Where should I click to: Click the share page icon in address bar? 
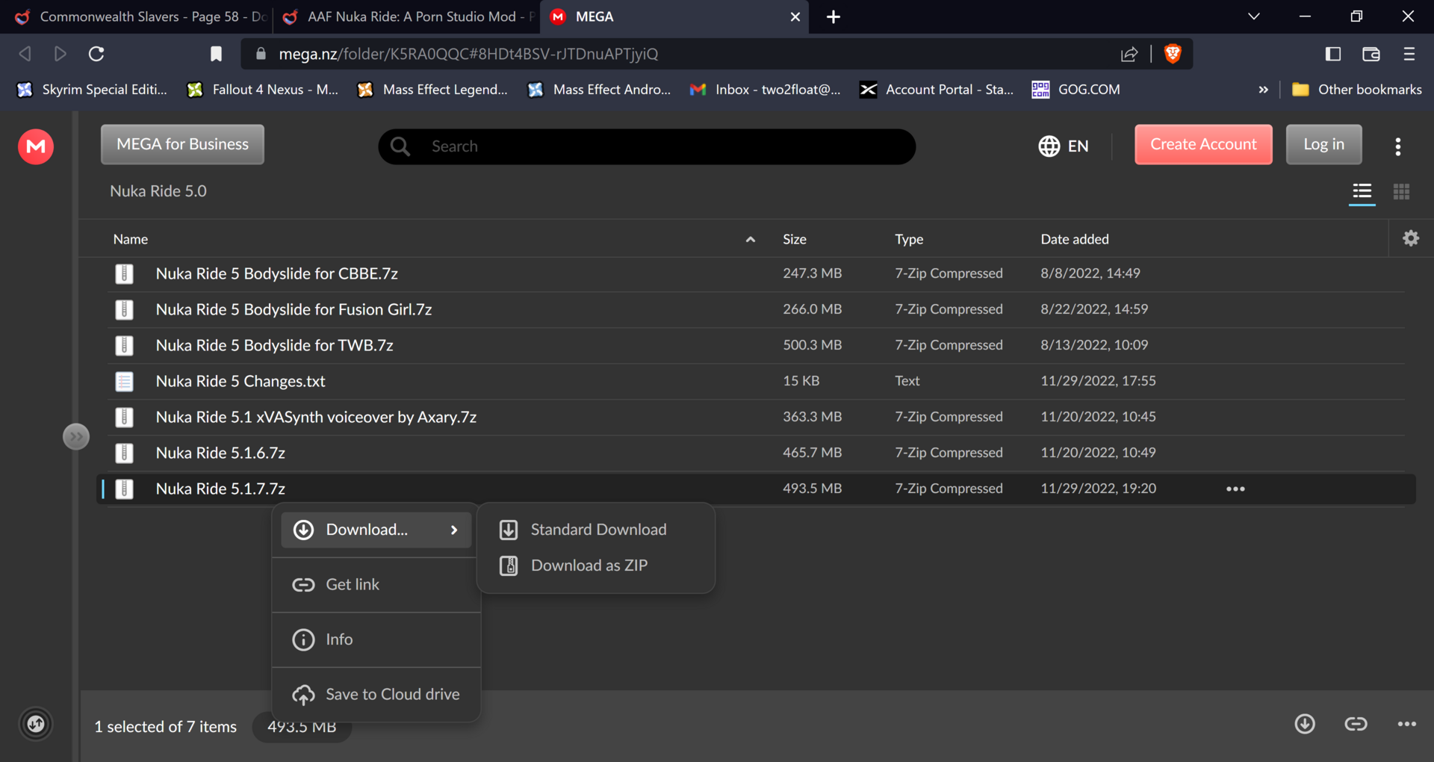pos(1129,54)
